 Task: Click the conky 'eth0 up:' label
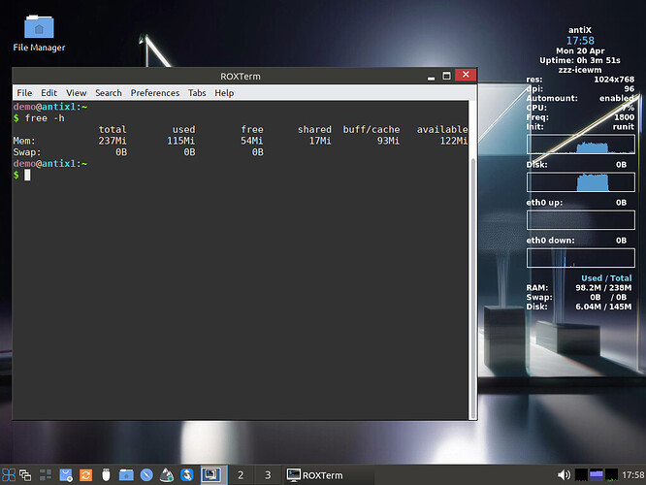(544, 203)
